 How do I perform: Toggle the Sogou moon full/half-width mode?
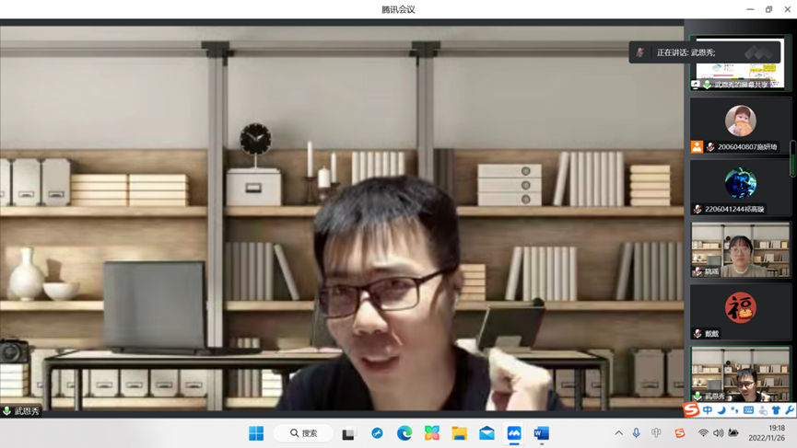coord(721,410)
